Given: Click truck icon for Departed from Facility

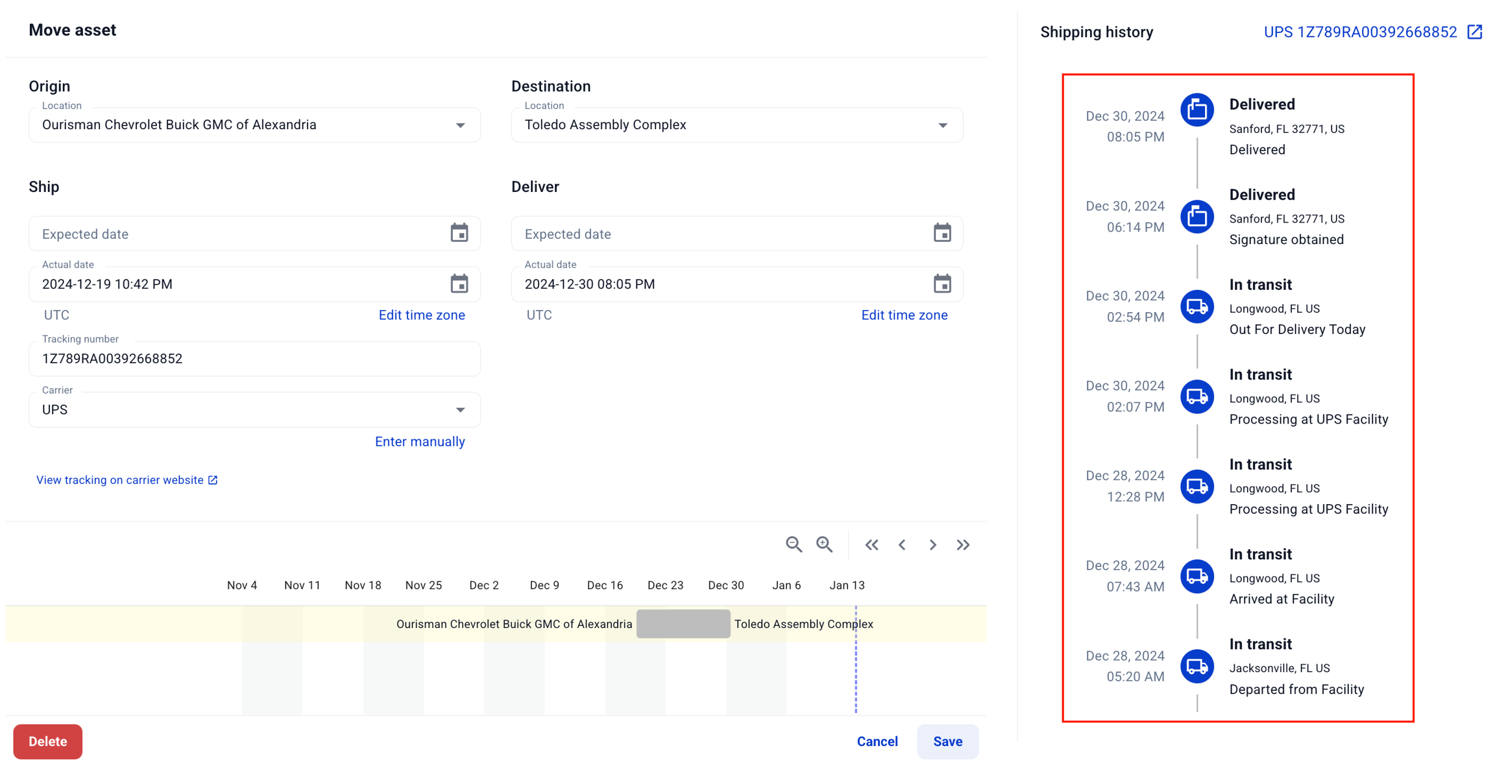Looking at the screenshot, I should [x=1197, y=666].
